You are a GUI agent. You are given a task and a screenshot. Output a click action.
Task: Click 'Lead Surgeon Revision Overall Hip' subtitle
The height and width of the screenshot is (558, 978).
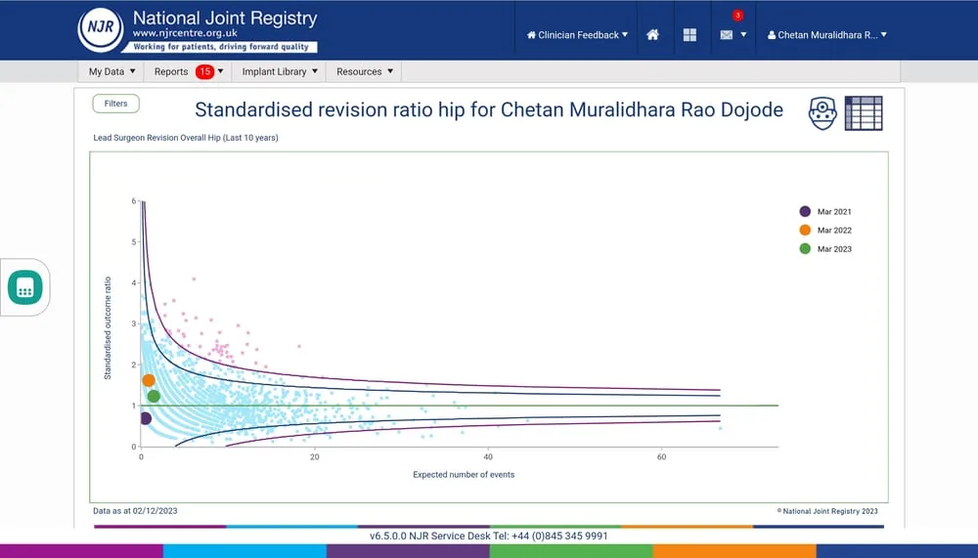tap(186, 138)
